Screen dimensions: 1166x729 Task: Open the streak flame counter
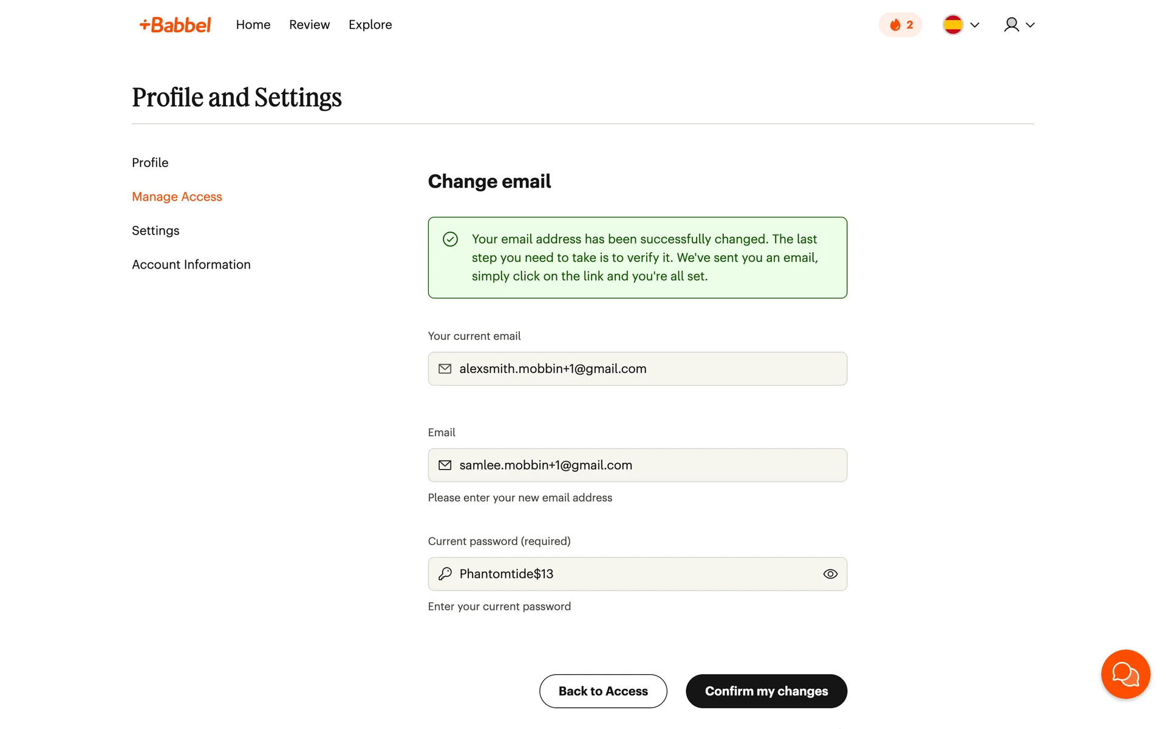pyautogui.click(x=900, y=25)
